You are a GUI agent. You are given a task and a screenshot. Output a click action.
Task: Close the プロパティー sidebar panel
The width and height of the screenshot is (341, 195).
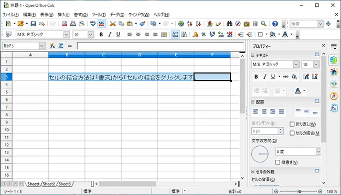pyautogui.click(x=323, y=45)
